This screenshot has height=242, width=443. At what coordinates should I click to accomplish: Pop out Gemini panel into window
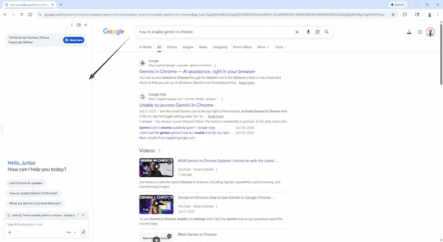click(79, 25)
